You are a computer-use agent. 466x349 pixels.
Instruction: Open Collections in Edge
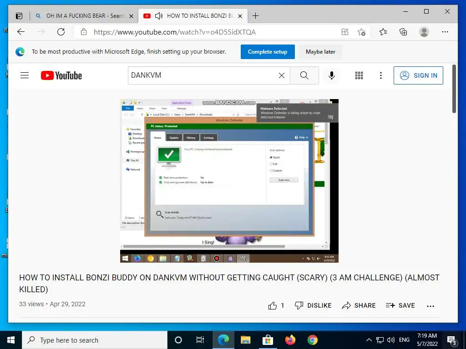(403, 32)
